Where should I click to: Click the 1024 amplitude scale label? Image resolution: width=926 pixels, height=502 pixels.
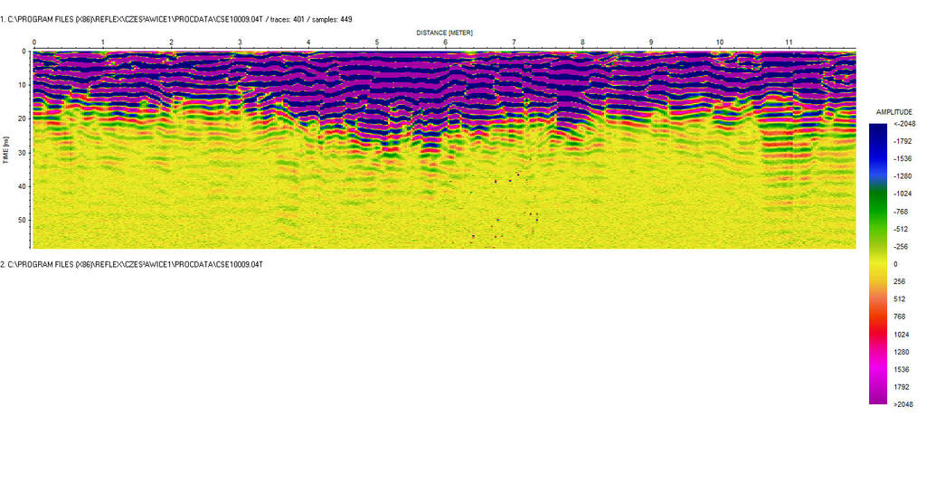[x=901, y=334]
